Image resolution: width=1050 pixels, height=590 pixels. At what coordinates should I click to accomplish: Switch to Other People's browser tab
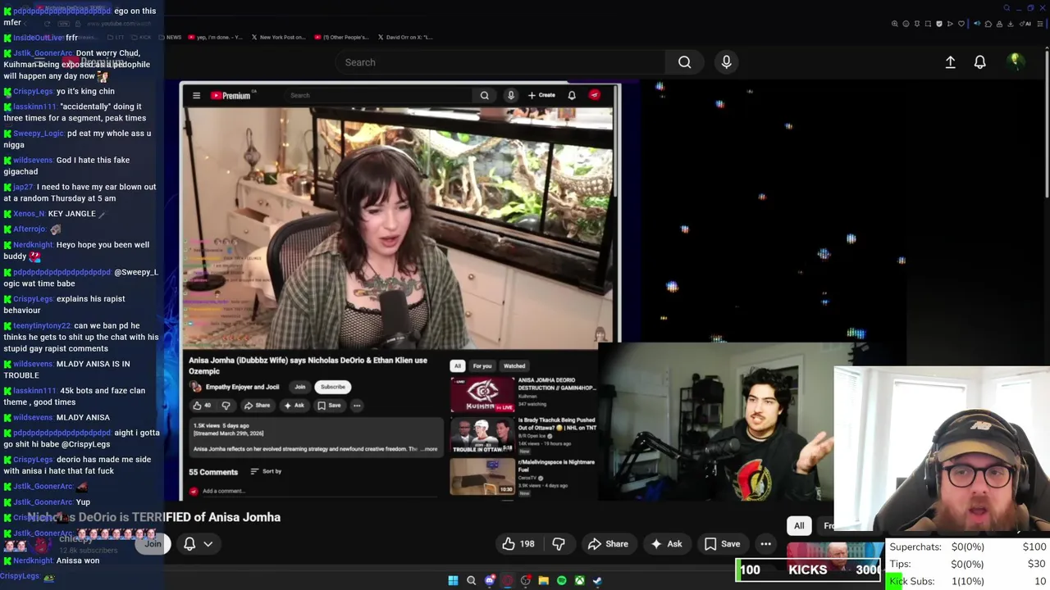pyautogui.click(x=341, y=37)
